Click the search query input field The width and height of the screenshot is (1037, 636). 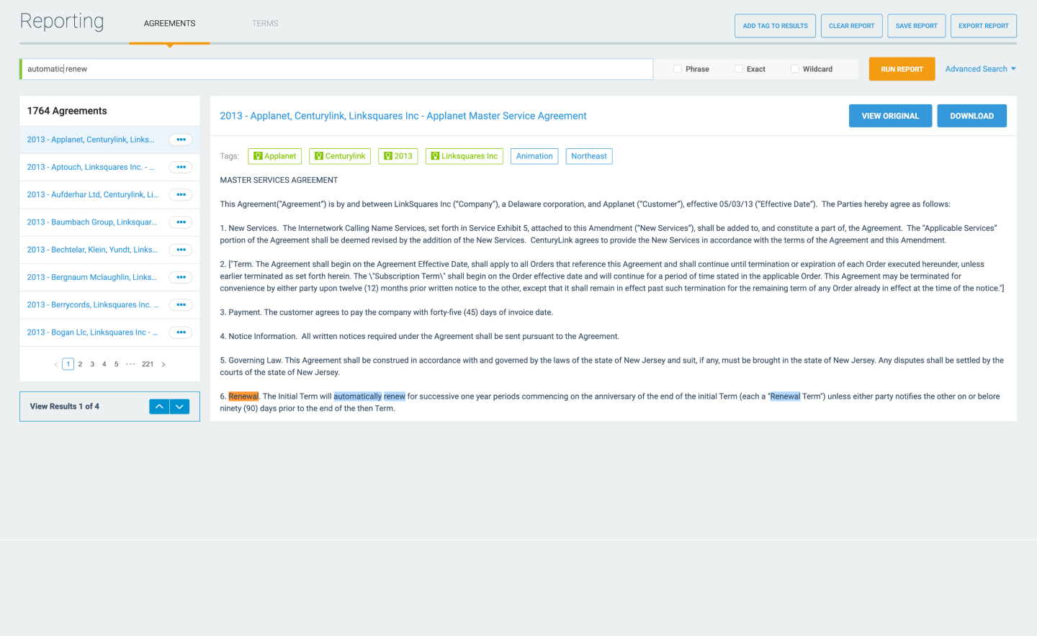[x=337, y=69]
